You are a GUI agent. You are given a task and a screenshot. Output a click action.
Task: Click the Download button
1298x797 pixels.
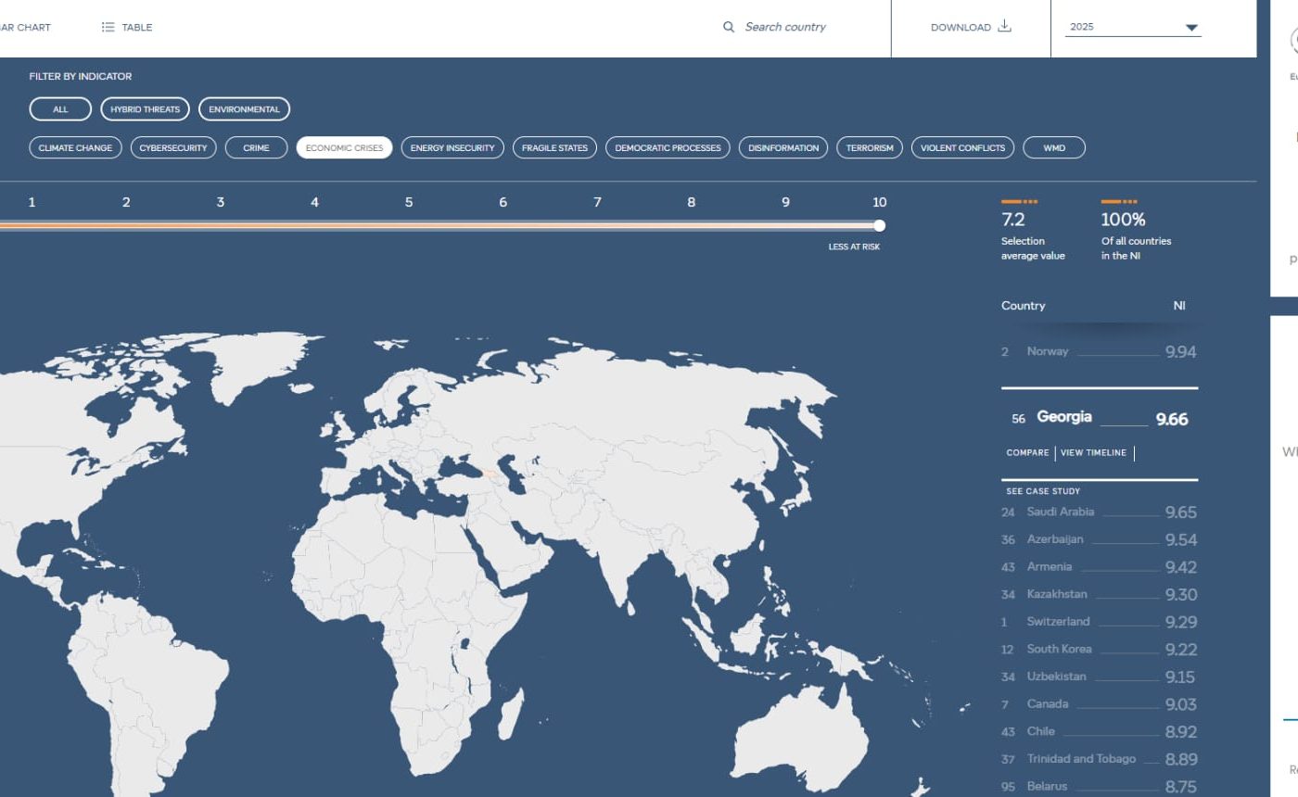971,27
